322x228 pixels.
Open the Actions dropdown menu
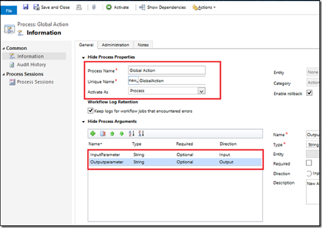pos(204,7)
